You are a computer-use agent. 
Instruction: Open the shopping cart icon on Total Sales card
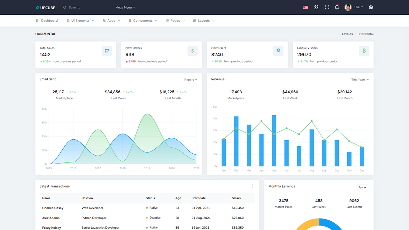(106, 51)
